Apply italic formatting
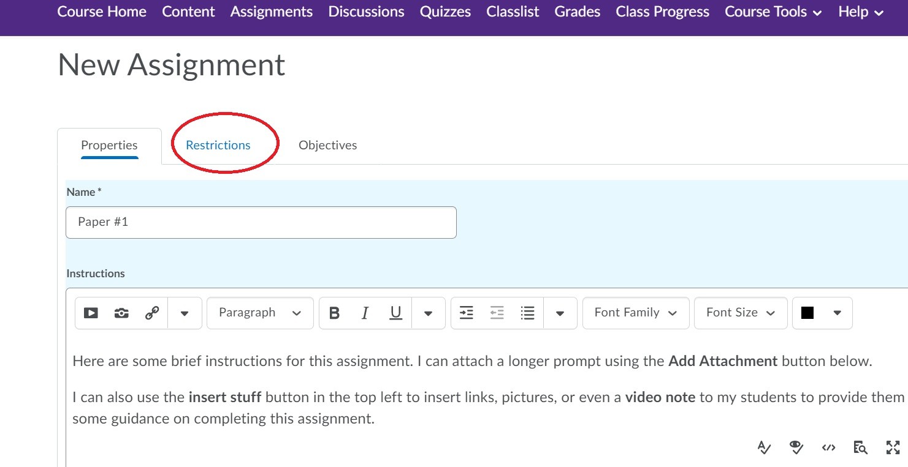This screenshot has height=467, width=908. (x=364, y=313)
